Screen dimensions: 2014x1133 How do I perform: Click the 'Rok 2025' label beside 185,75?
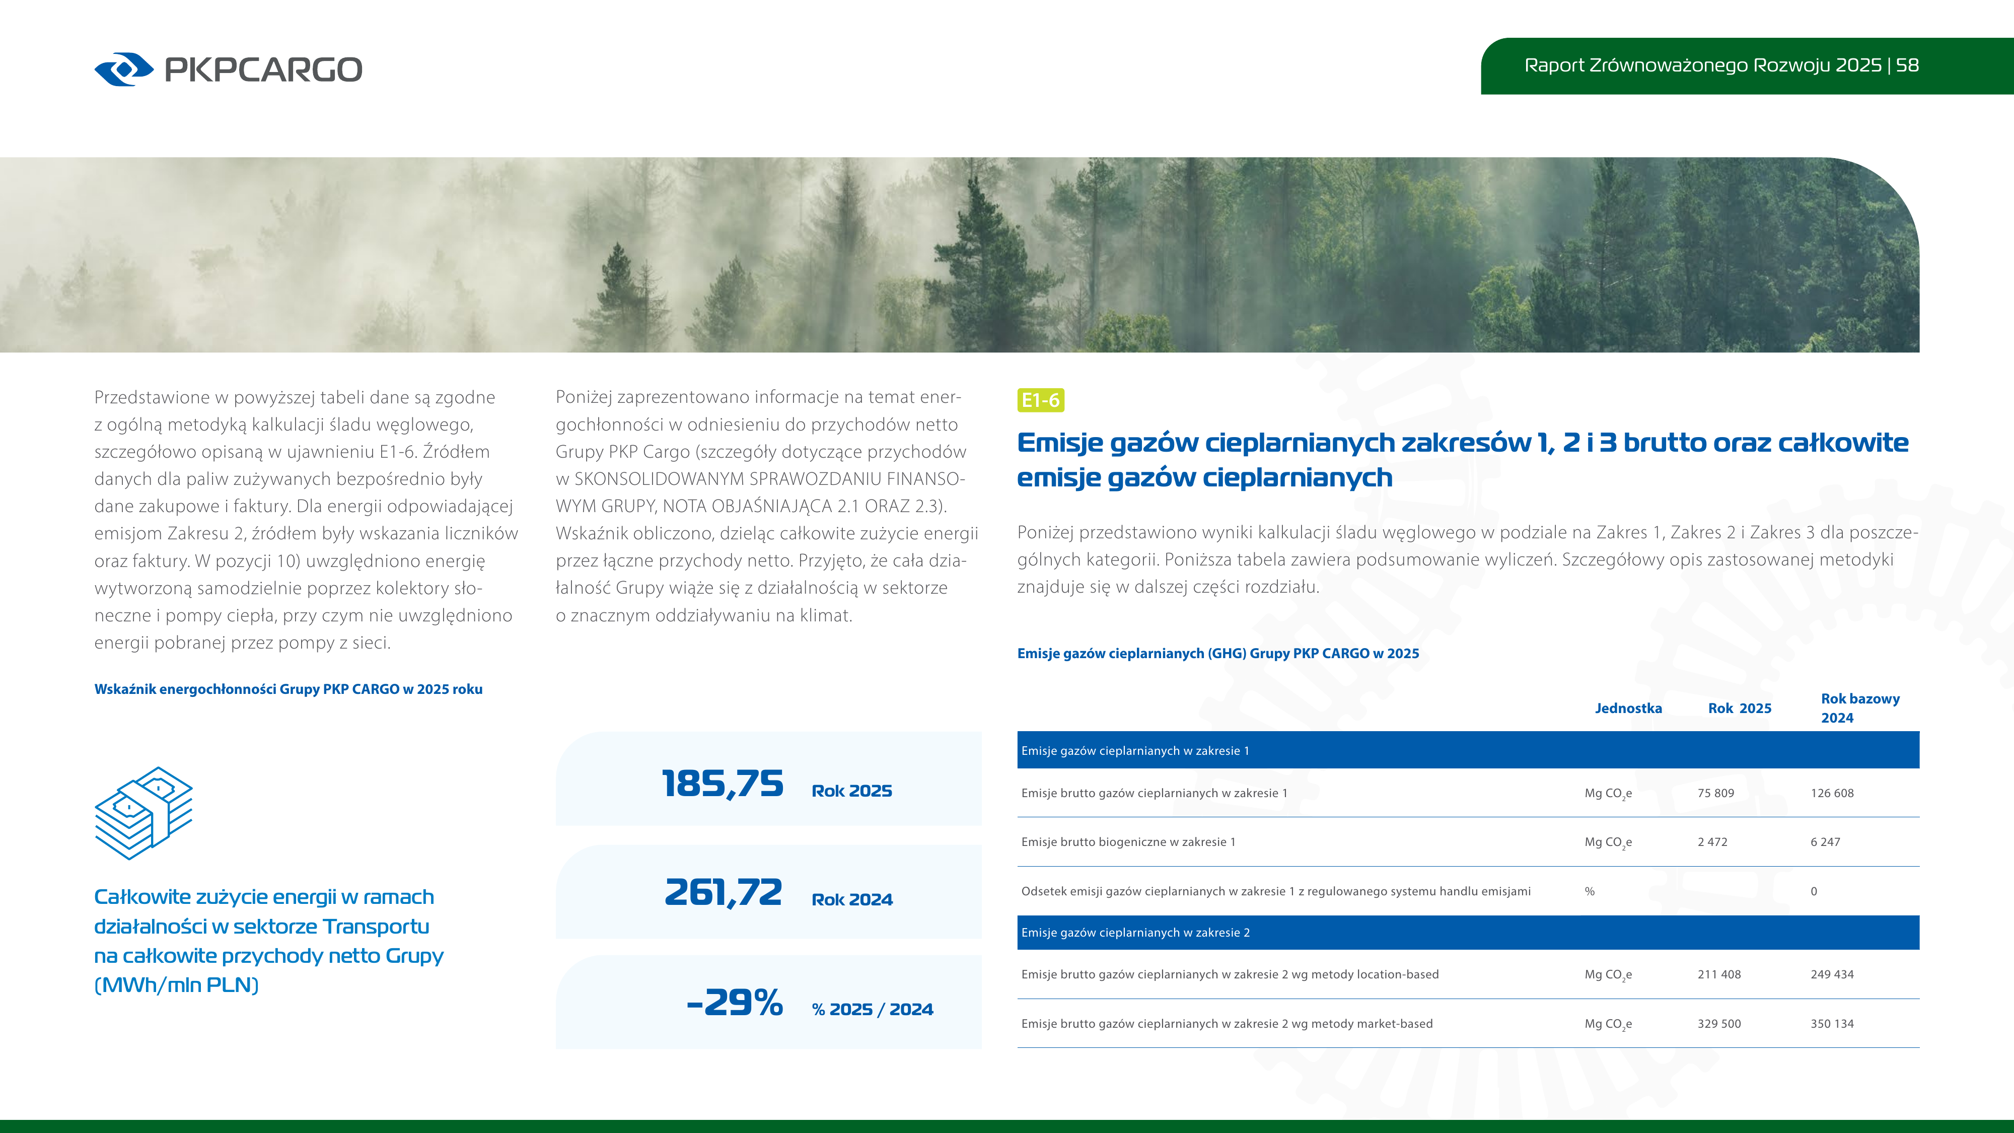click(x=851, y=791)
